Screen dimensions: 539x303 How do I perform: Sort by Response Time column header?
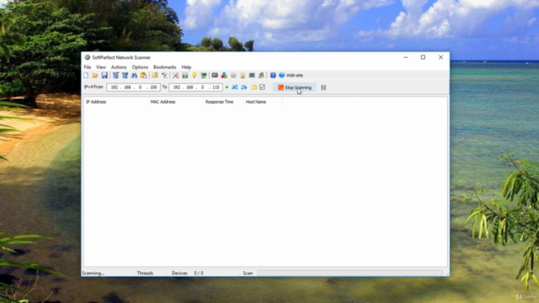[x=223, y=102]
